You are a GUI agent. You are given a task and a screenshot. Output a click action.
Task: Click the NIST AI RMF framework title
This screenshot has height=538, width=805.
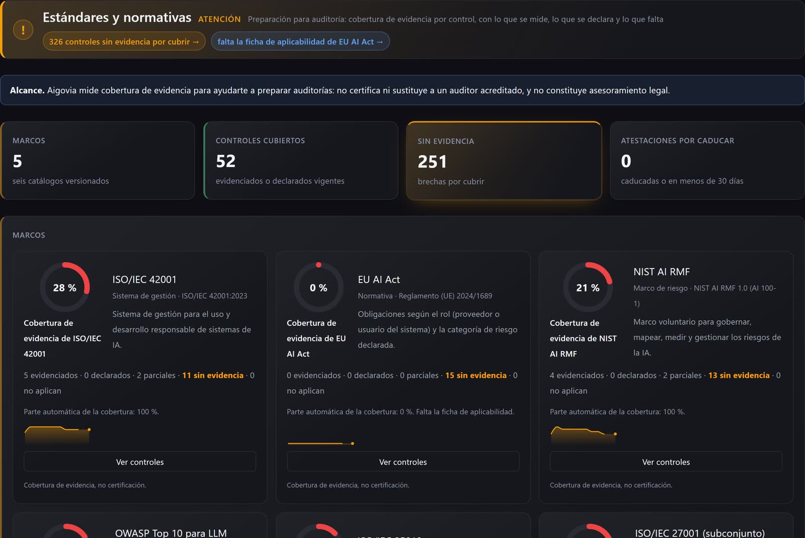click(662, 272)
